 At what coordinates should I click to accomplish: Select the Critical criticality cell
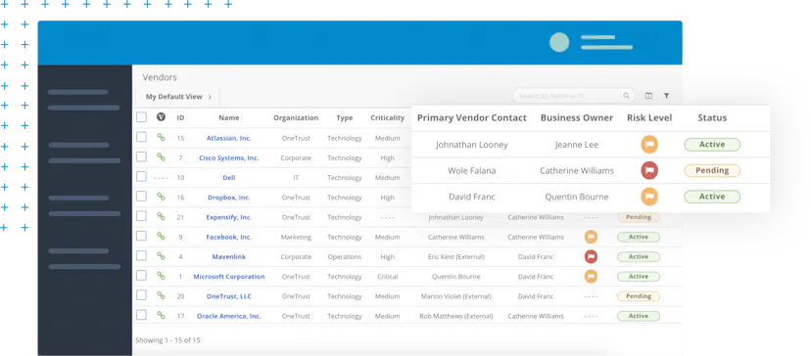coord(388,277)
